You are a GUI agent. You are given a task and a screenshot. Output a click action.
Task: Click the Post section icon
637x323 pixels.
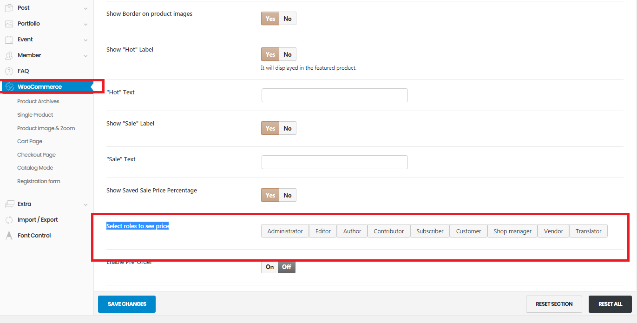pos(9,8)
